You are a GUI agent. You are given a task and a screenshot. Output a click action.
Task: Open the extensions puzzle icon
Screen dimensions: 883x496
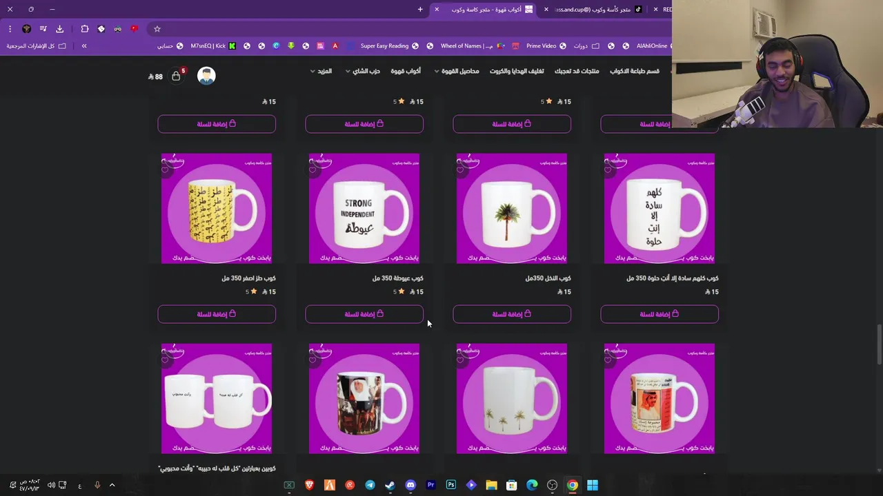point(85,29)
